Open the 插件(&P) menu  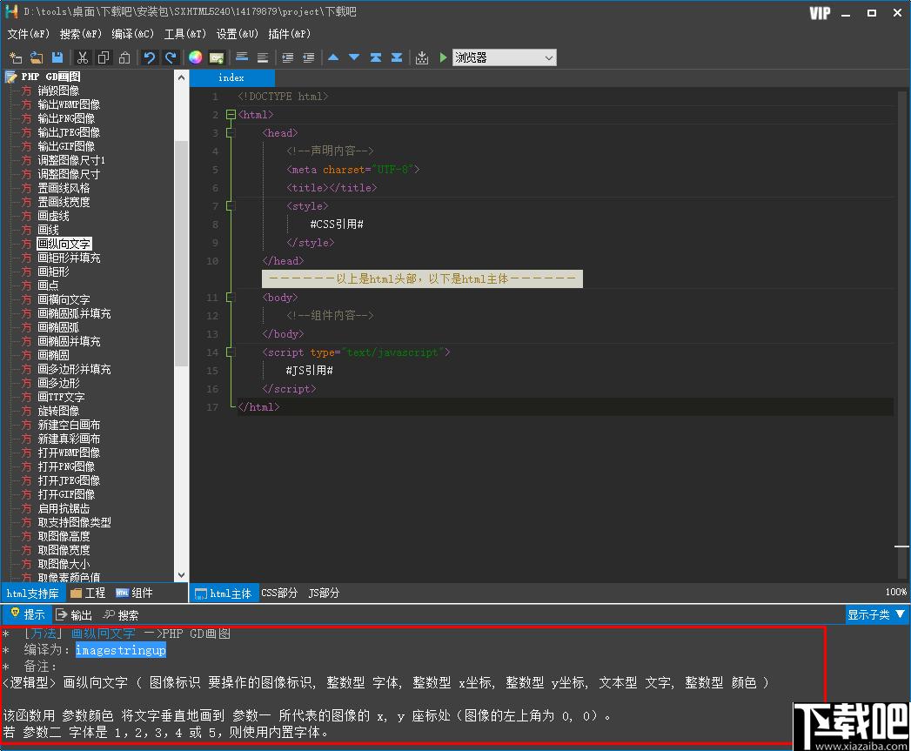[290, 34]
